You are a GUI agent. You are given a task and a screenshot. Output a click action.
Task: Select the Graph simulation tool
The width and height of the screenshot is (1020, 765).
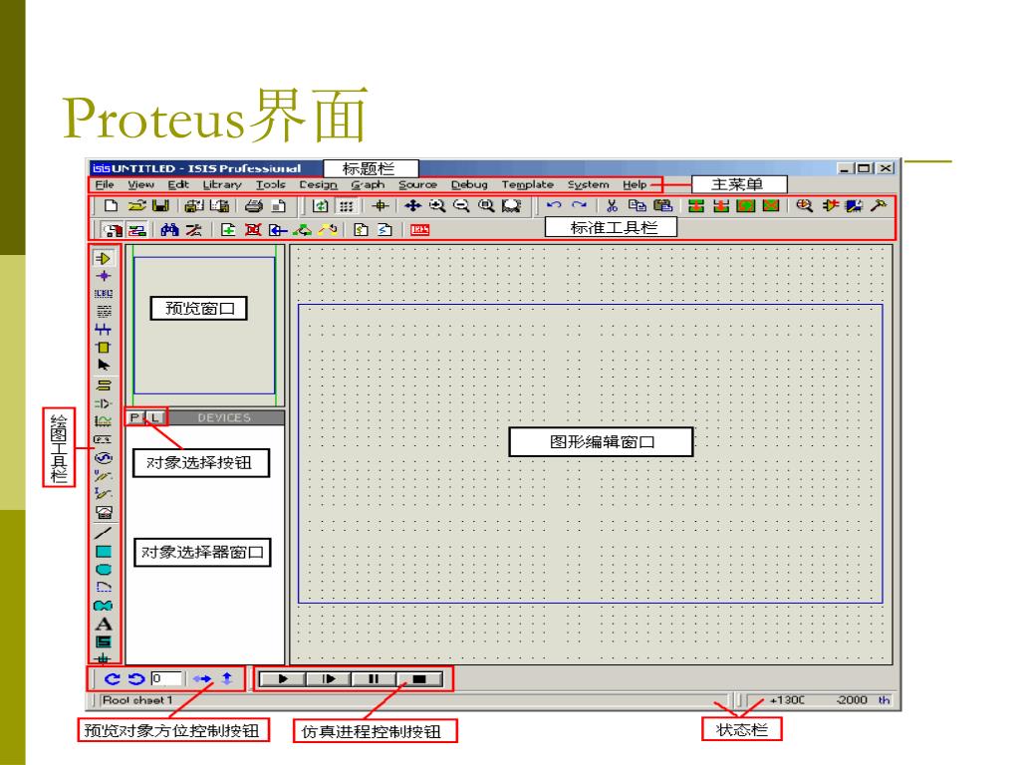pyautogui.click(x=104, y=421)
